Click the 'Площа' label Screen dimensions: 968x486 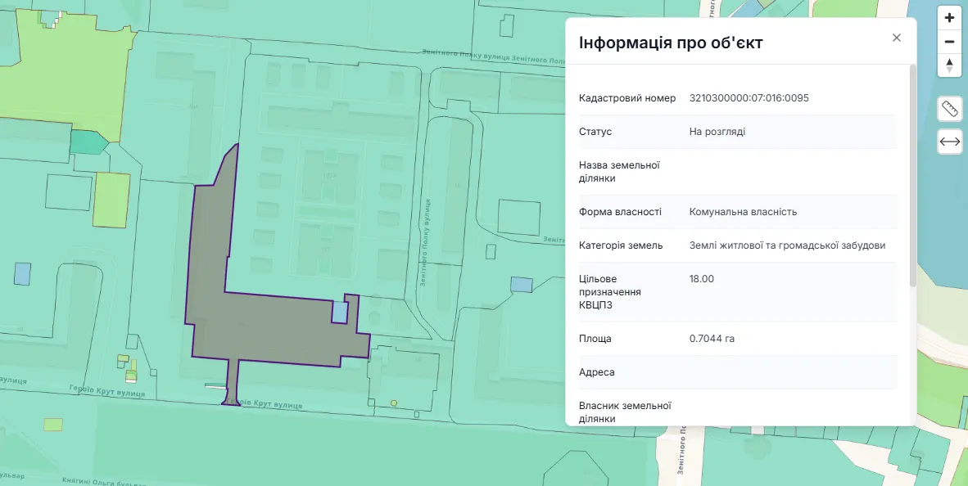tap(595, 339)
